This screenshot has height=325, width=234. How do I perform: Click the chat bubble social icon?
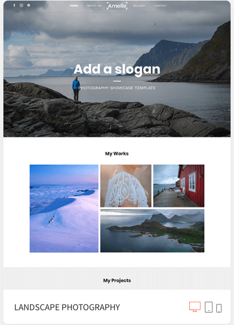pyautogui.click(x=28, y=5)
